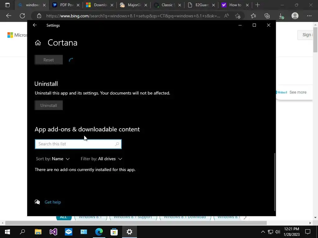Maximize the Settings window

coord(254,25)
